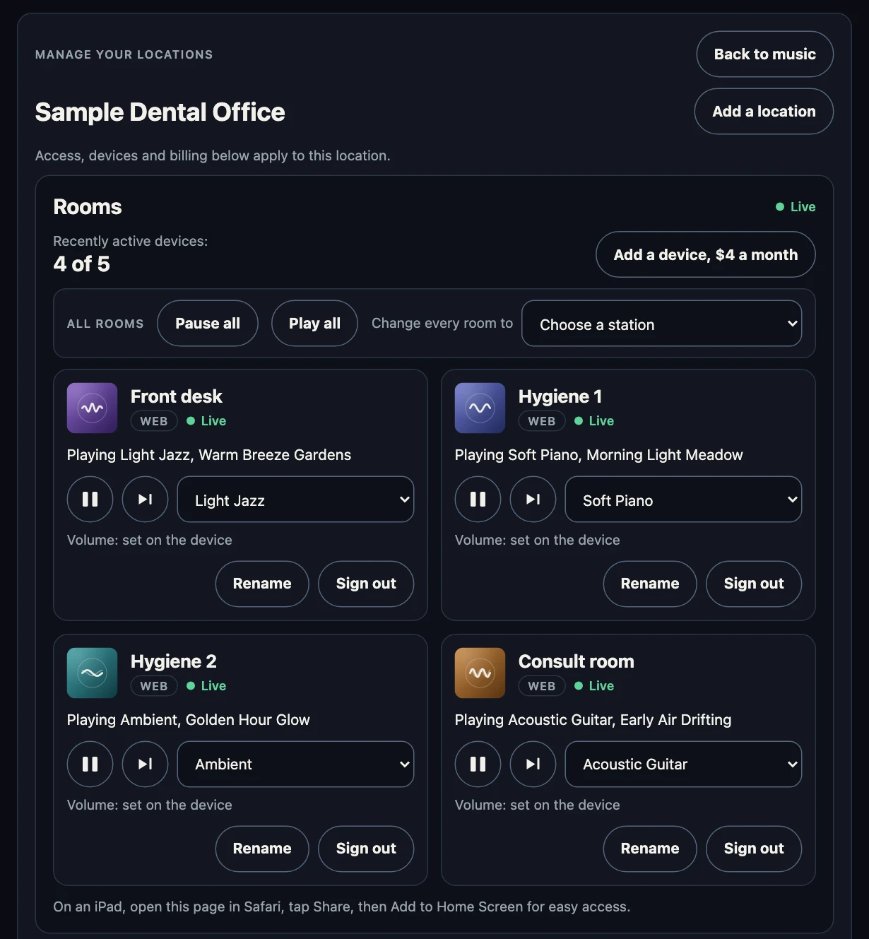Click 'Recently active devices:' label
This screenshot has height=939, width=869.
coord(131,241)
